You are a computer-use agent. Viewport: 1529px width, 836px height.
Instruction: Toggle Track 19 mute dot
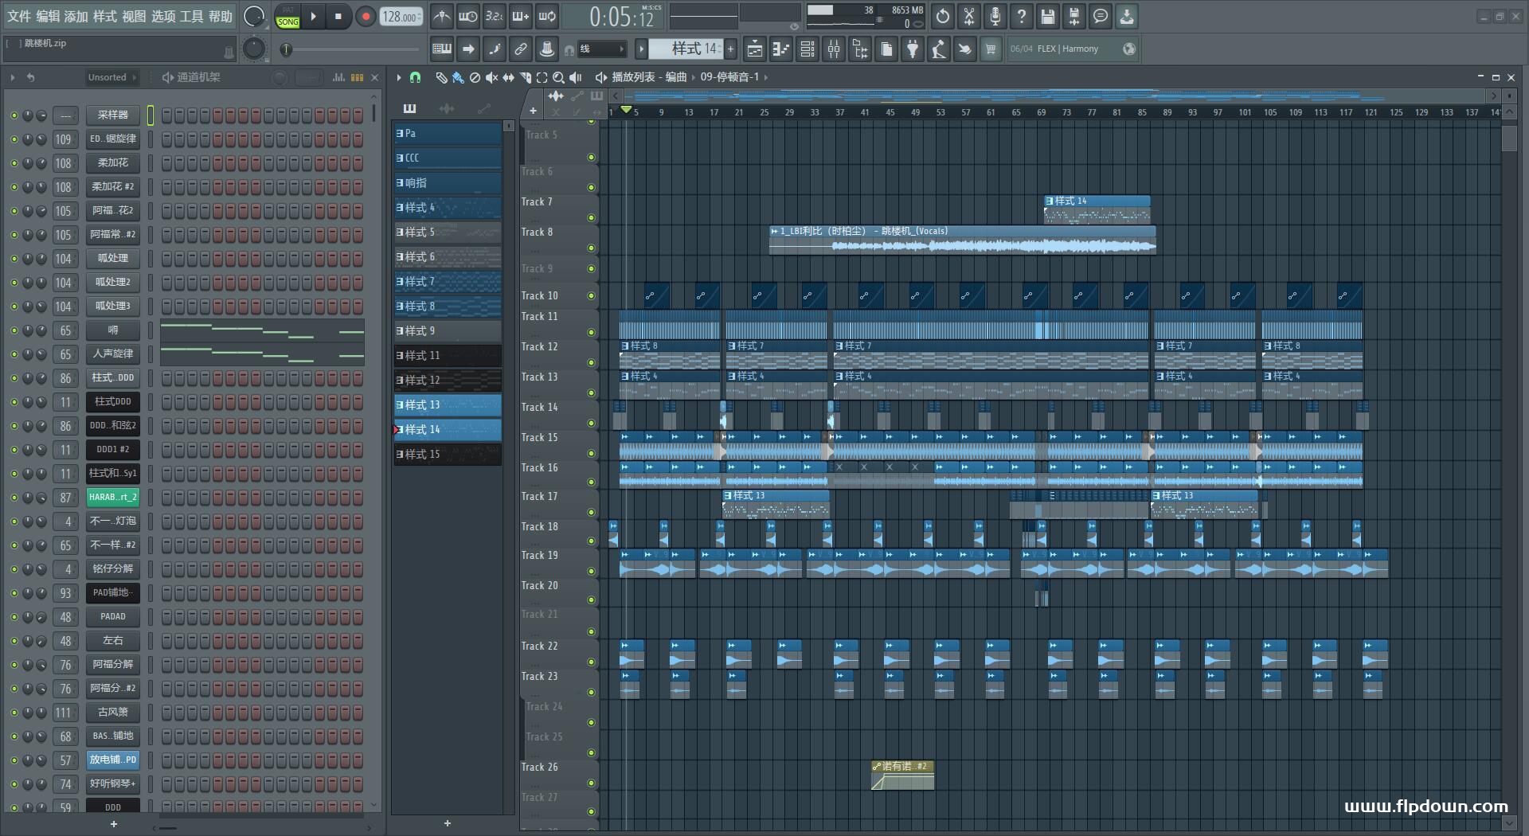(x=591, y=572)
